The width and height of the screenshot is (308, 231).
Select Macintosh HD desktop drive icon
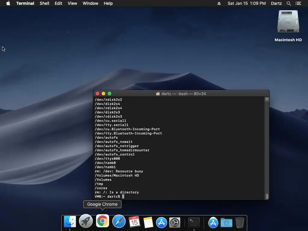288,22
